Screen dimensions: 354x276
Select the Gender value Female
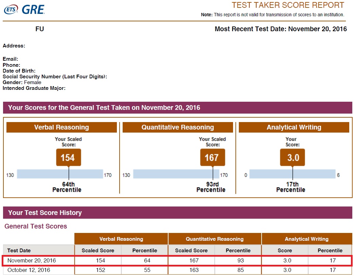click(33, 82)
